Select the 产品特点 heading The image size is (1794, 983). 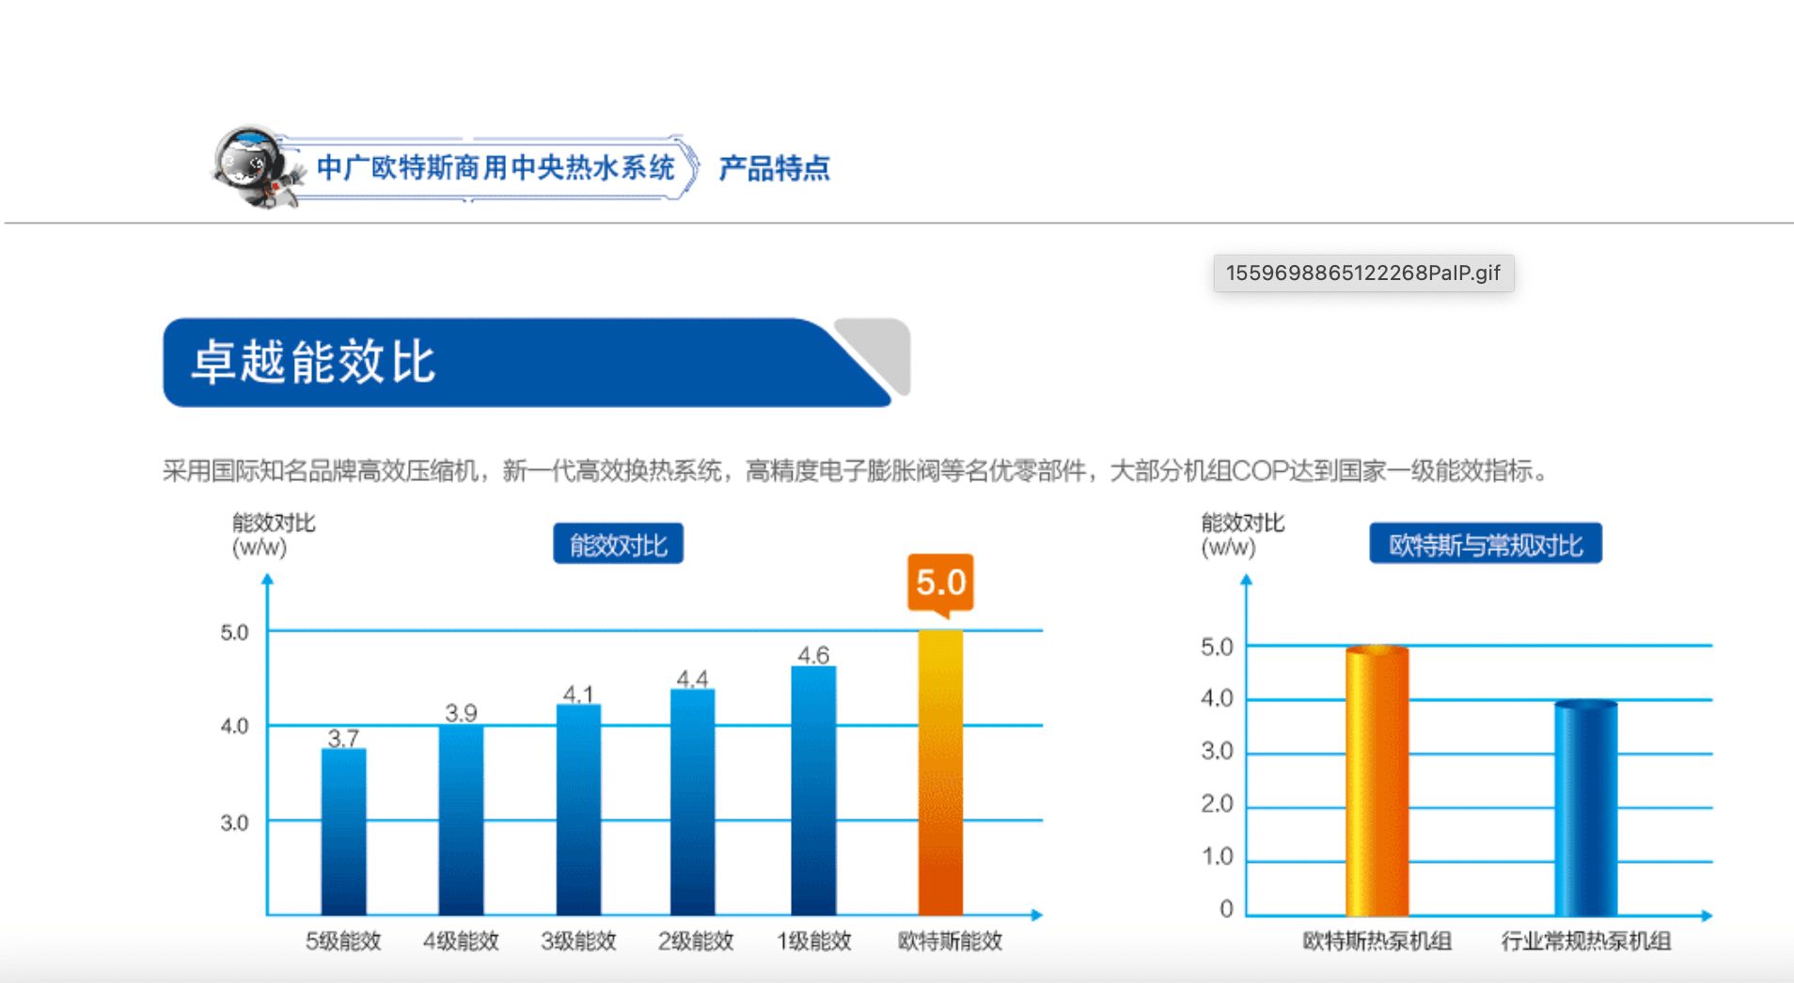[x=774, y=168]
